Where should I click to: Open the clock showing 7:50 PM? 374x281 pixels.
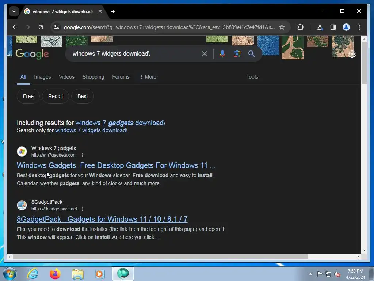[x=355, y=274]
